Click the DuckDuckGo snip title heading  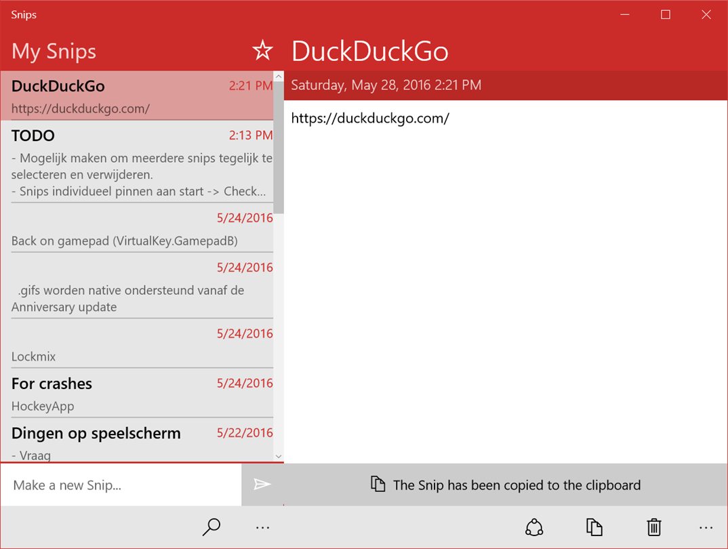tap(369, 51)
